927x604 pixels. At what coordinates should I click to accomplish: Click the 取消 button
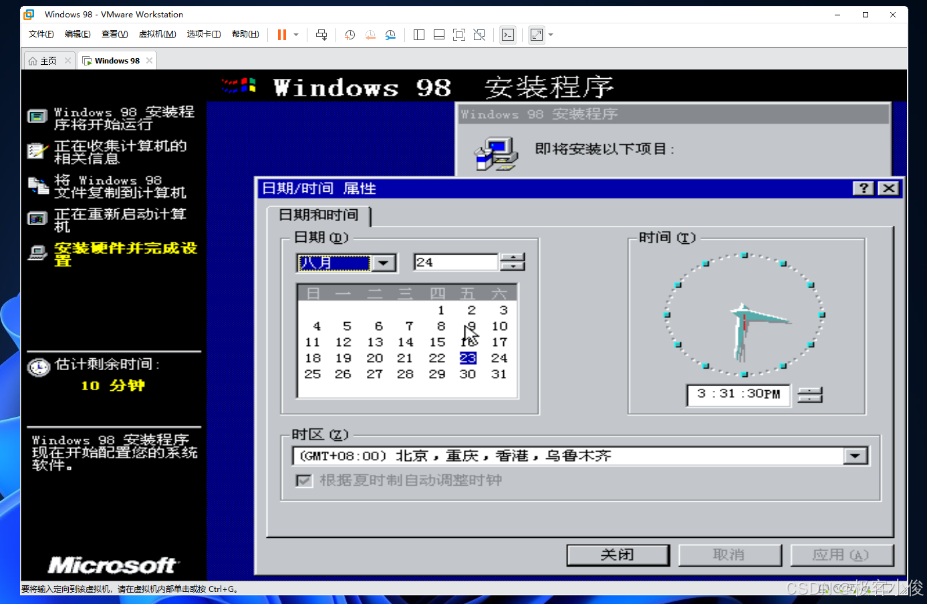729,555
